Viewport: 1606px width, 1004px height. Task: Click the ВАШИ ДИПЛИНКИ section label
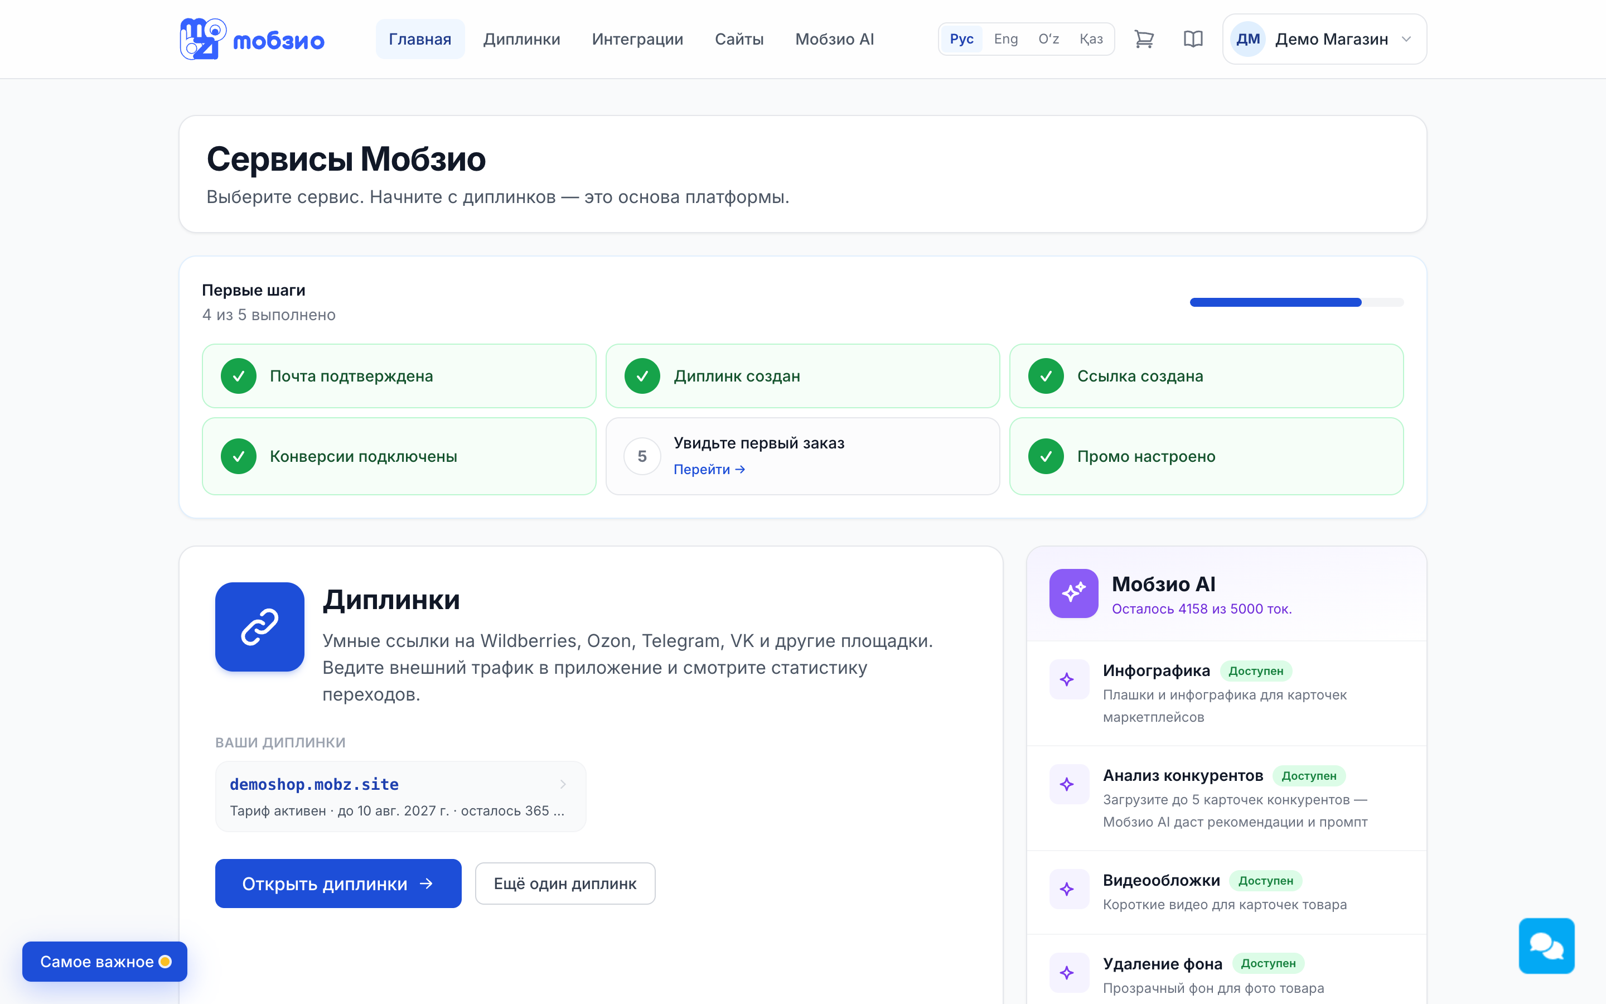coord(280,742)
